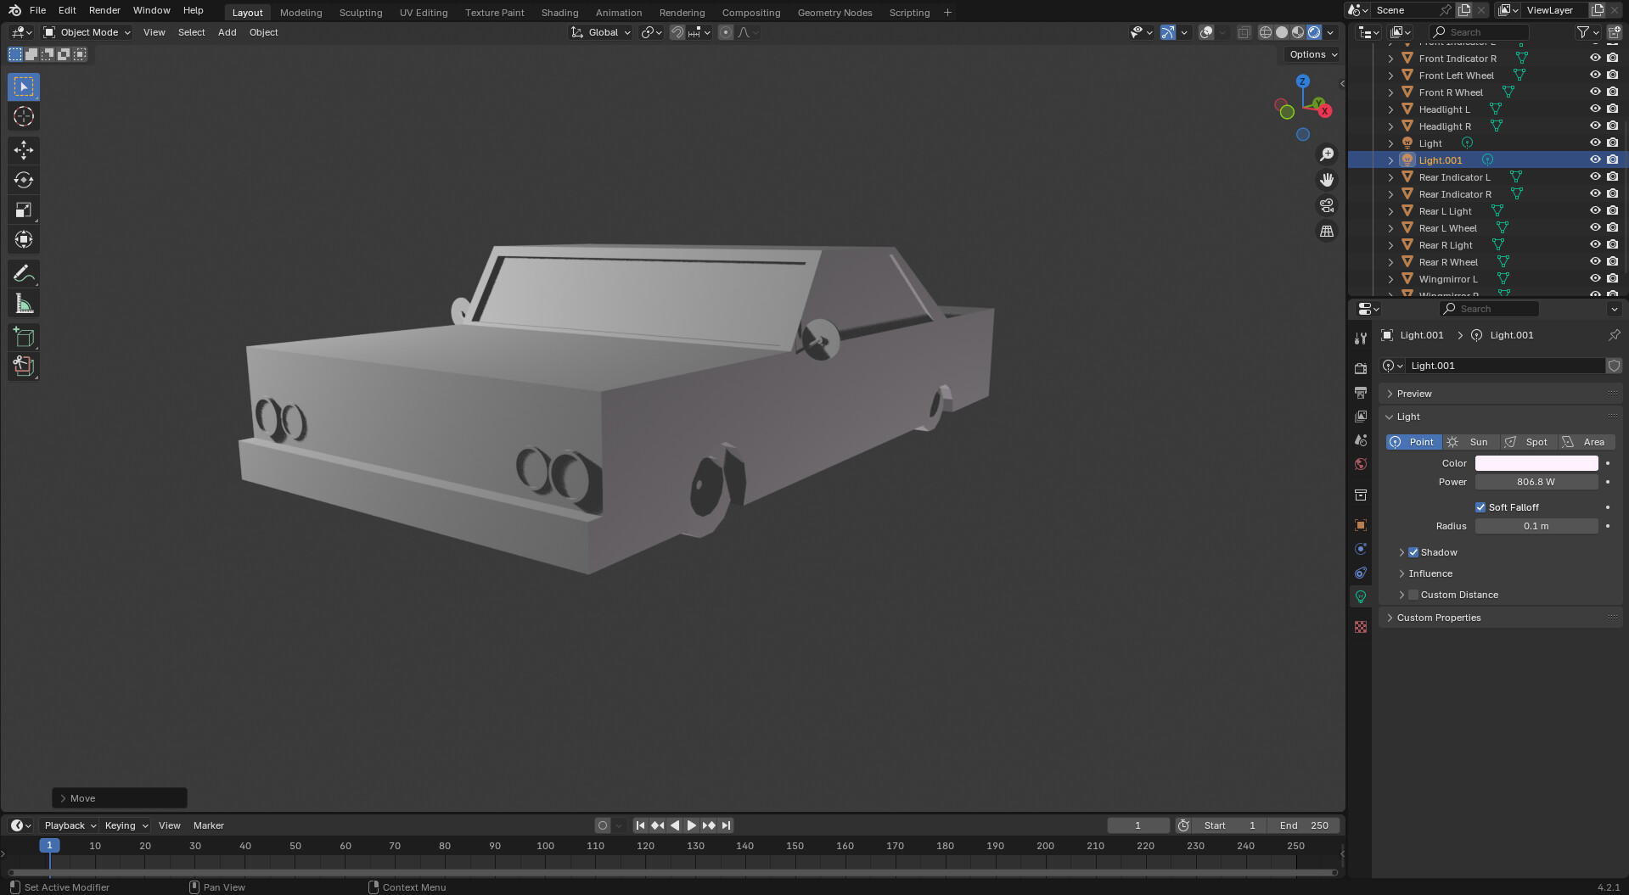1629x895 pixels.
Task: Select the Annotate tool
Action: tap(23, 273)
